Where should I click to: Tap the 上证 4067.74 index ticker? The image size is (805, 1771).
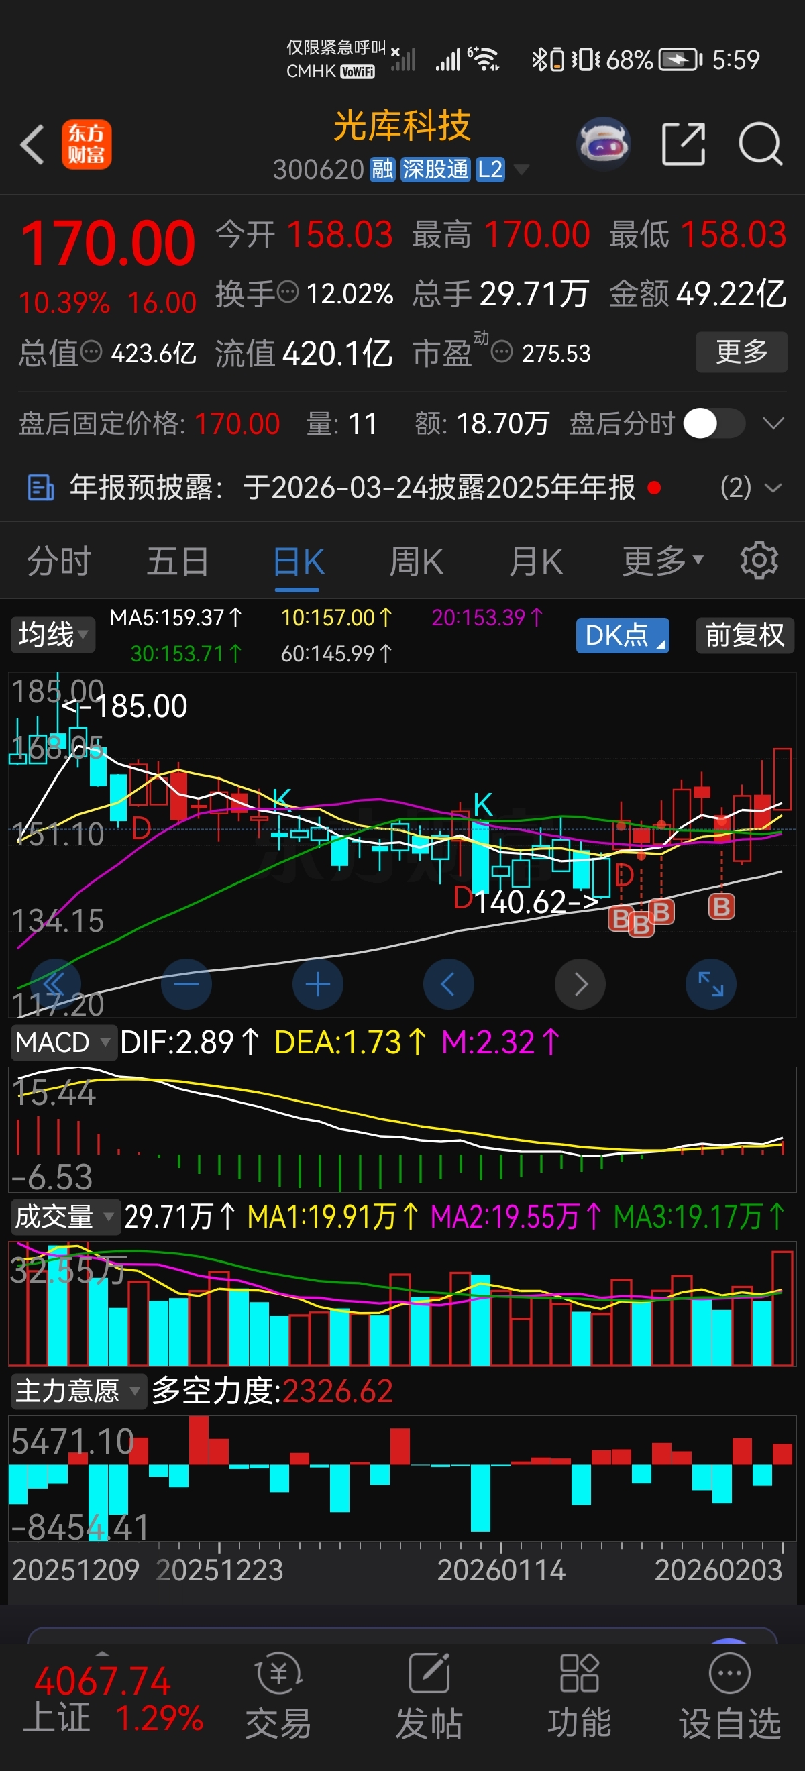(x=113, y=1699)
